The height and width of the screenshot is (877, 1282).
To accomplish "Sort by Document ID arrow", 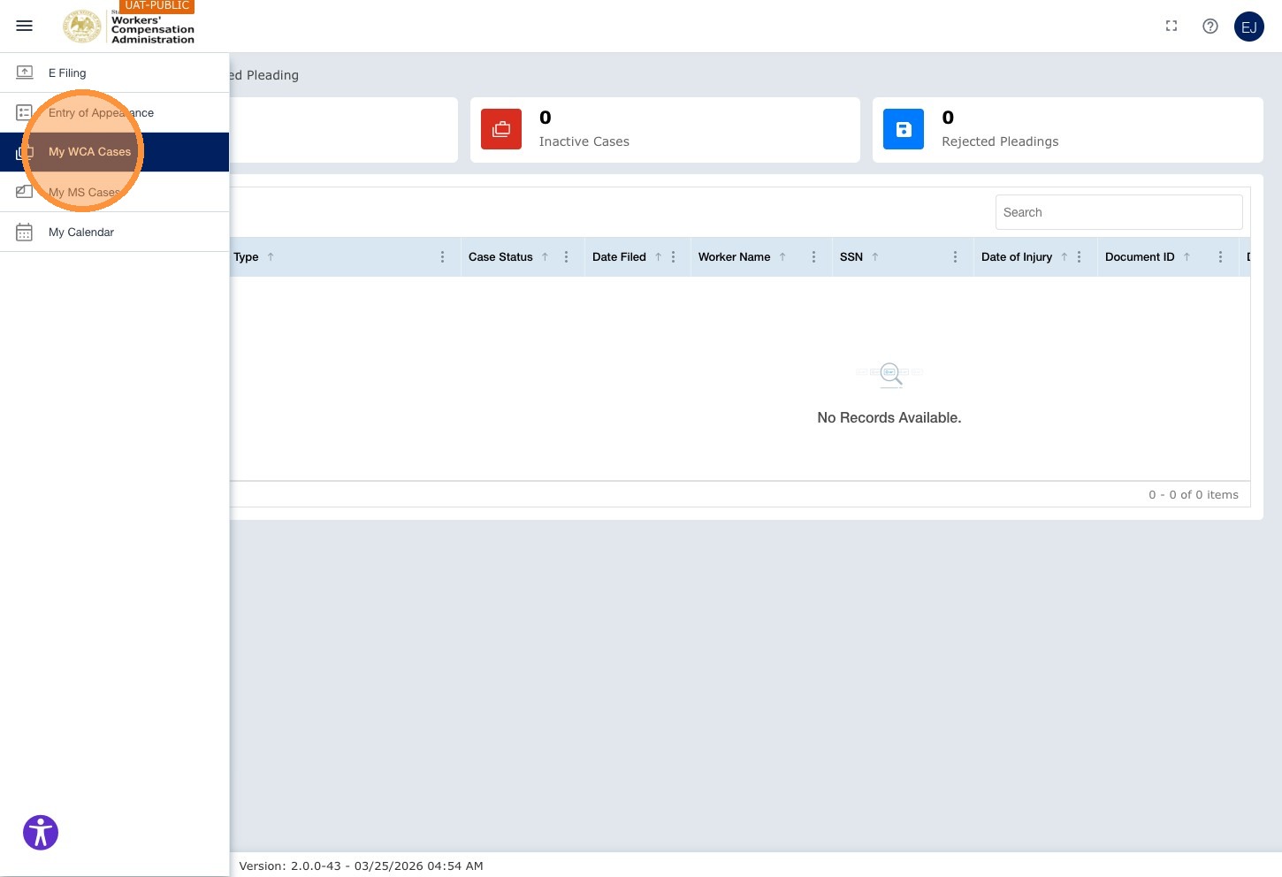I will 1187,257.
